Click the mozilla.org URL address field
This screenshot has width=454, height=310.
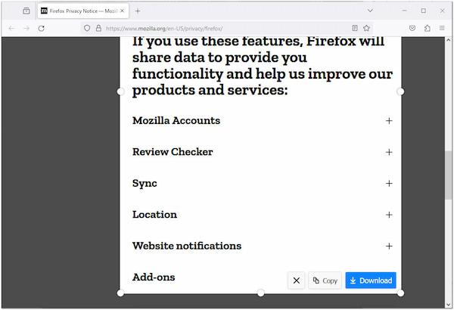click(x=225, y=29)
